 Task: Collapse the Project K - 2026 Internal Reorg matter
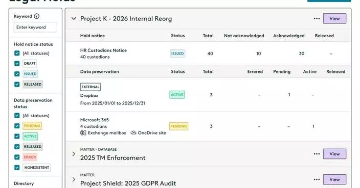pos(74,18)
